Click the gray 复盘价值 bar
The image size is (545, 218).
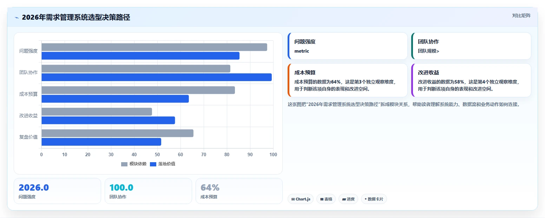pyautogui.click(x=117, y=133)
